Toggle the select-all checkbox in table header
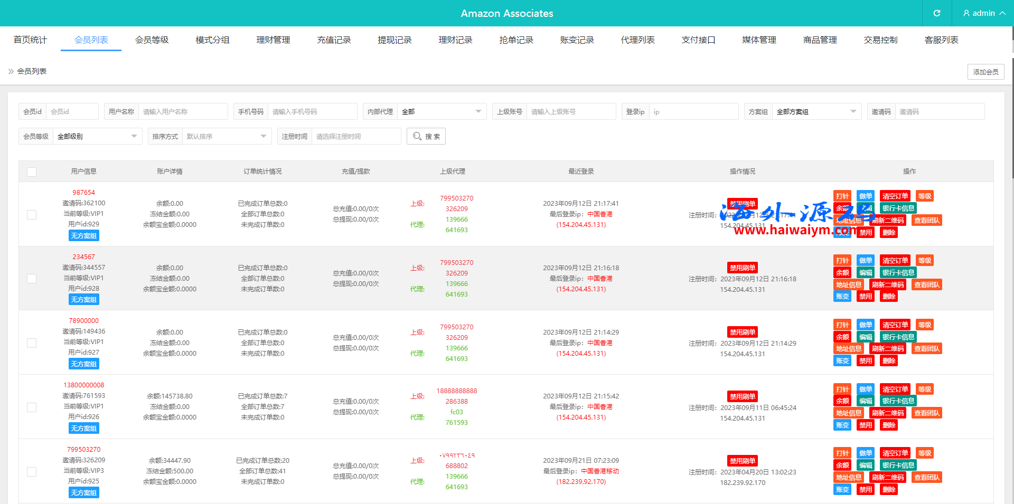 32,172
